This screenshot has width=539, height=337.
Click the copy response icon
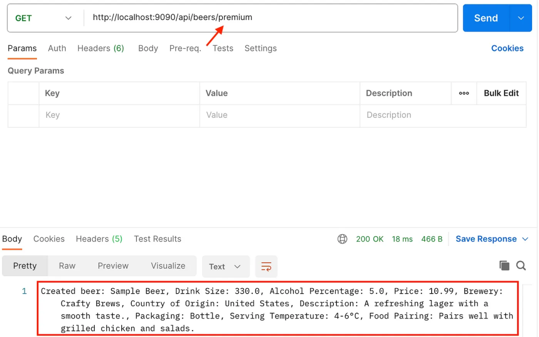[x=504, y=266]
